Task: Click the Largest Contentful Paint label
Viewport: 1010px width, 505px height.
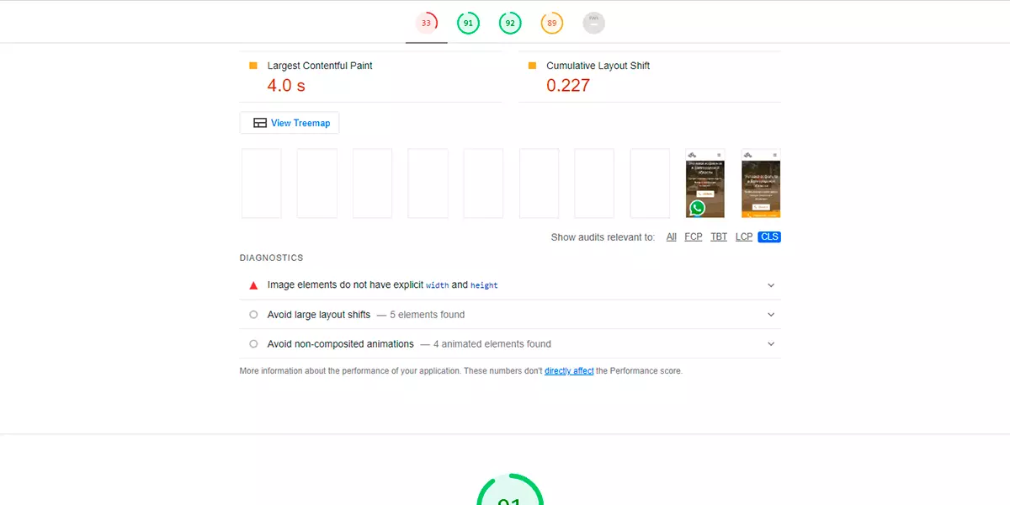Action: pos(320,66)
